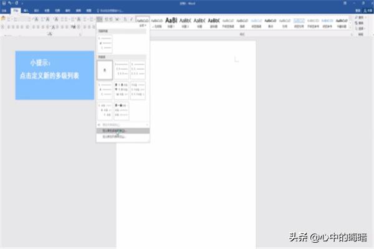Click Define New Multilevel List menu item
Screen dimensions: 374x249
[x=123, y=131]
